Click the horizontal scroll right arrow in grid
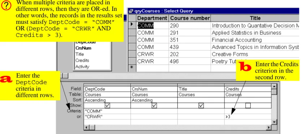 click(269, 127)
